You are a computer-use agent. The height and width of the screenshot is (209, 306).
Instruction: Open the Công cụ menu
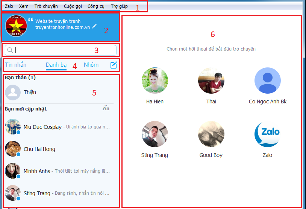click(95, 6)
